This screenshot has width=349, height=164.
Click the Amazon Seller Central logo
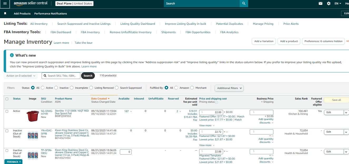[31, 3]
